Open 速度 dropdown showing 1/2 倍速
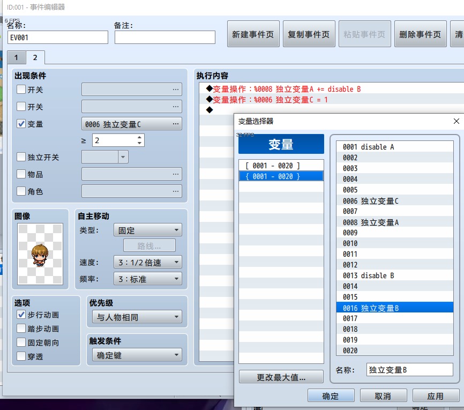 pos(148,262)
